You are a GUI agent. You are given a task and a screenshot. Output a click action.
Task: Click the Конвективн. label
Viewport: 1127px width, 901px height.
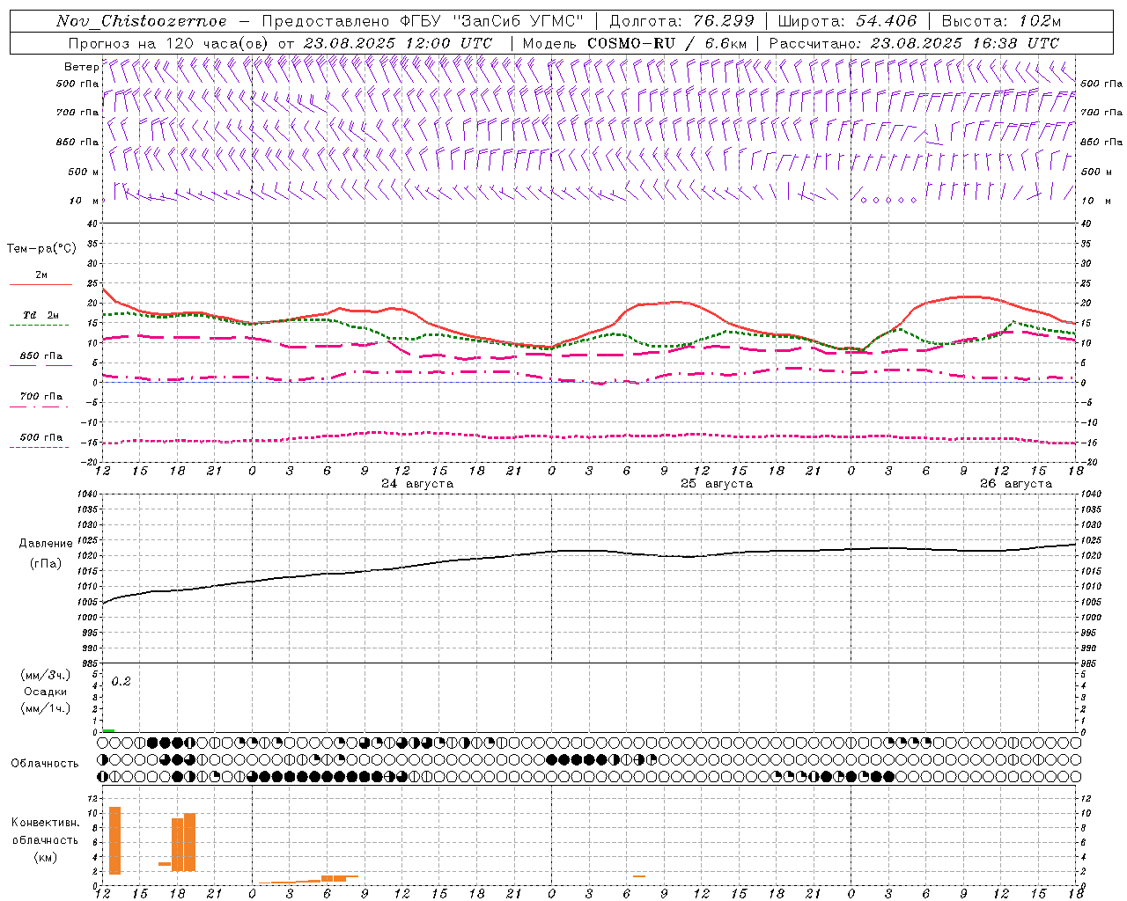(x=46, y=823)
